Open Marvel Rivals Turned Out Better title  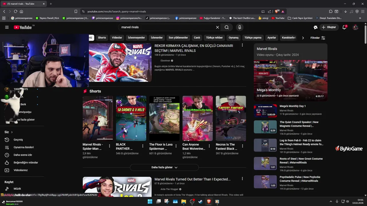[x=192, y=179]
